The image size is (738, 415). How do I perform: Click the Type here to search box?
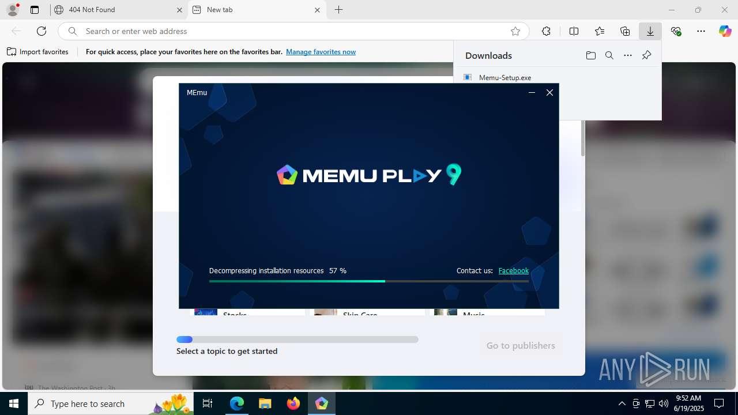(x=111, y=403)
